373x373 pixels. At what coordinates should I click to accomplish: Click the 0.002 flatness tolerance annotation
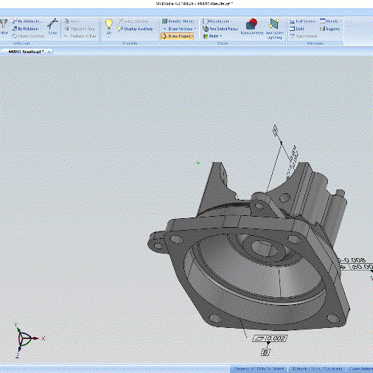tap(270, 338)
